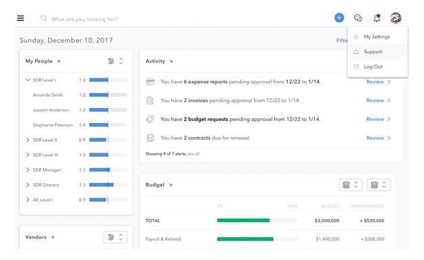Click Amanda Smith's capacity bar

tap(108, 95)
